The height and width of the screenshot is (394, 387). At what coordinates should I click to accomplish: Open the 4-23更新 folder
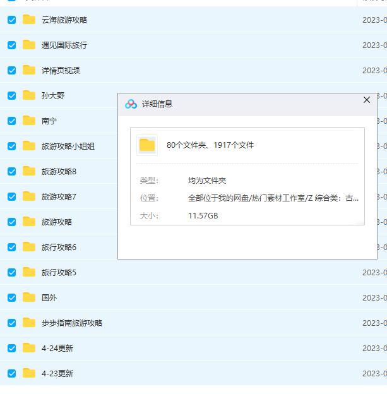coord(57,373)
